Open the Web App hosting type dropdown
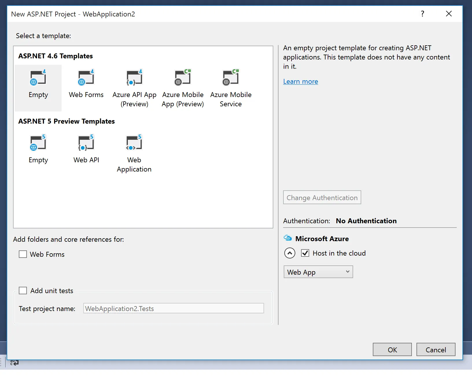Screen dimensions: 472x376 tap(318, 272)
